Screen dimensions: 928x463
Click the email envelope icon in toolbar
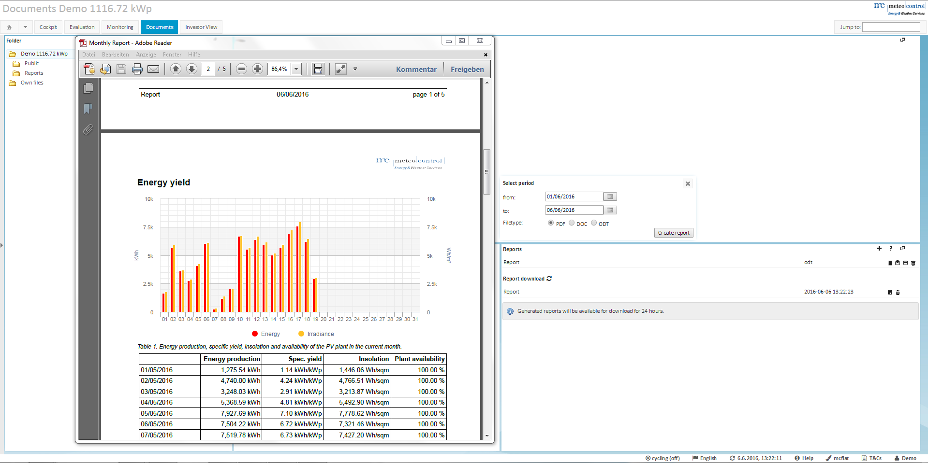153,69
